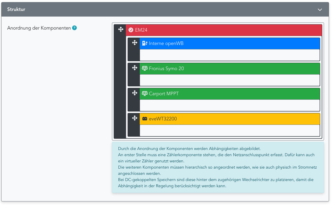Grab the move handle for eveWT32200

coord(135,118)
